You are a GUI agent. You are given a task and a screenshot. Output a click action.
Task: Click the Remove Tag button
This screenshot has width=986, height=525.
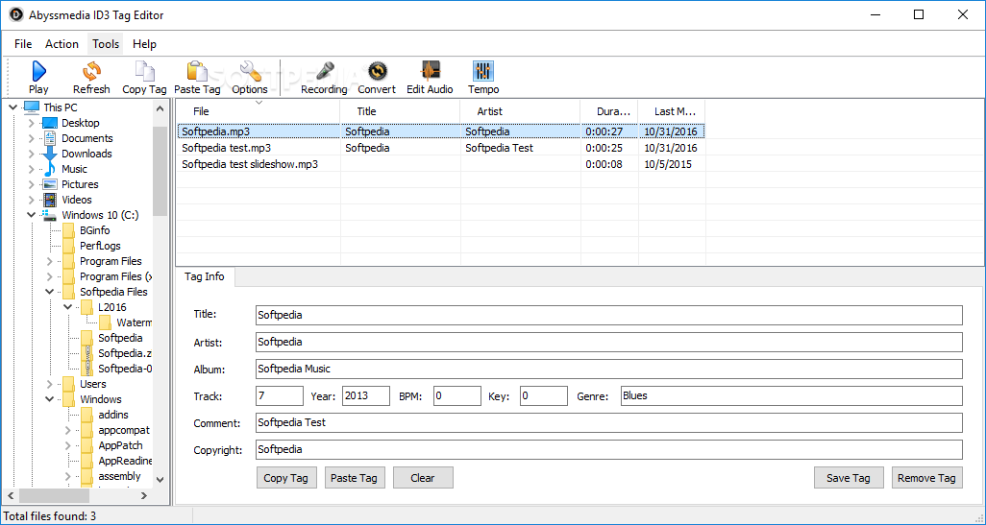(x=926, y=478)
